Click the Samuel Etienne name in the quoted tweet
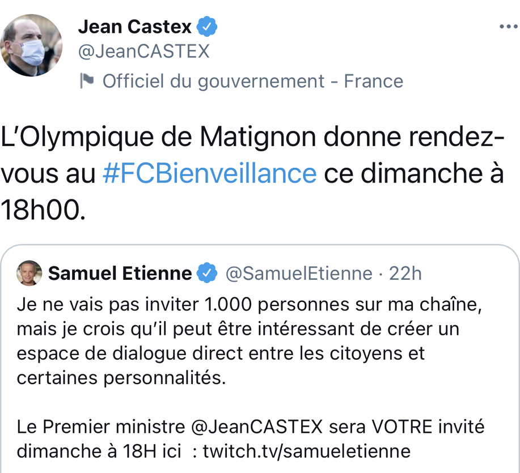 (120, 274)
